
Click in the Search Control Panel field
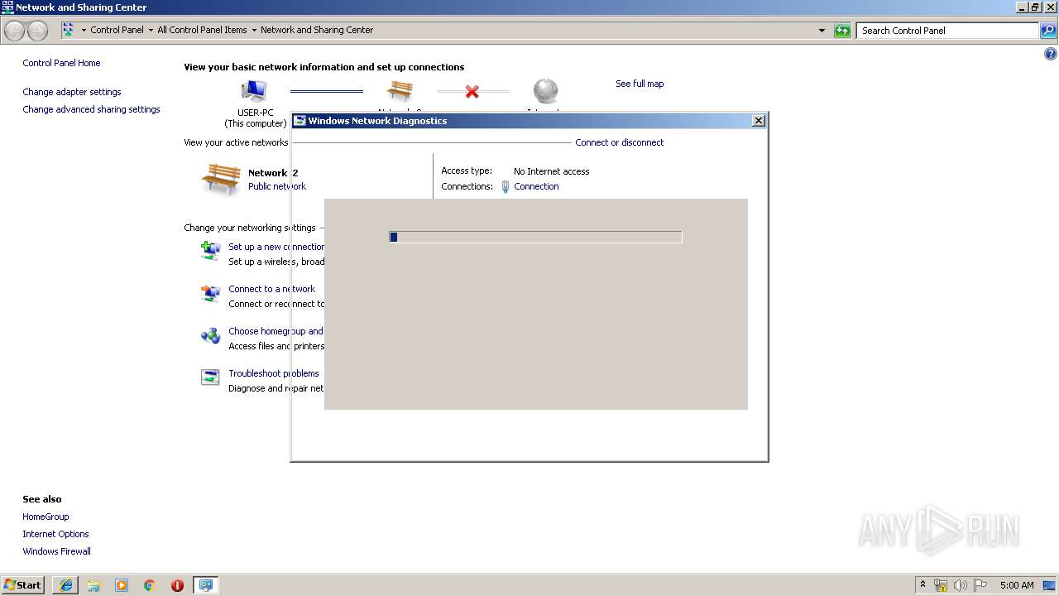point(947,31)
